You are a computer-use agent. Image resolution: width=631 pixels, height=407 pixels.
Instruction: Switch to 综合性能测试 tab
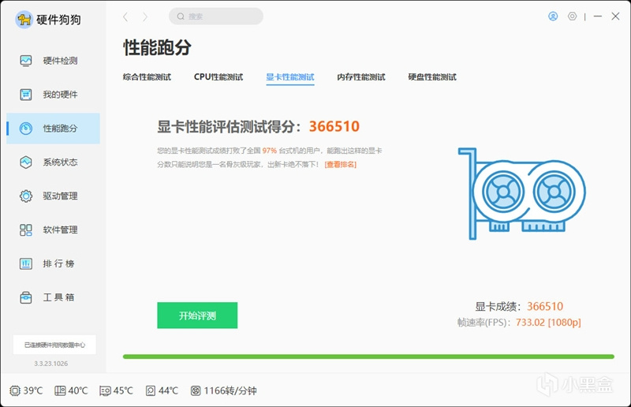(x=147, y=77)
